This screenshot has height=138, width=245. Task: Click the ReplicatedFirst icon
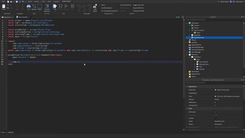(190, 45)
